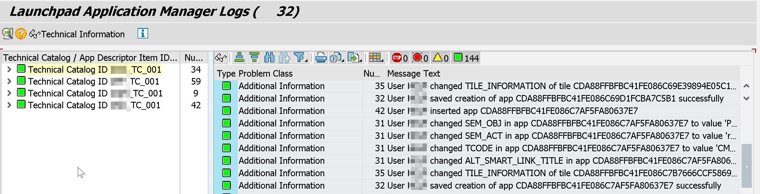Click green type icon of 'changed ALT_SMART_LINK_TITLE' row
Viewport: 760px width, 194px height.
click(x=226, y=160)
